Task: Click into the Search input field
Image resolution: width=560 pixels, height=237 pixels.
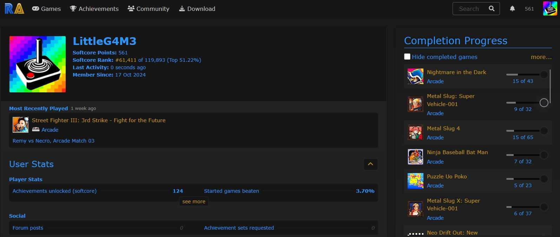Action: pyautogui.click(x=470, y=9)
